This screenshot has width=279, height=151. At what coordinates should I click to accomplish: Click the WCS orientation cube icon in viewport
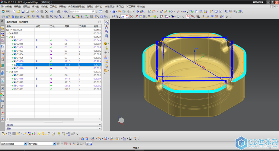tap(121, 120)
